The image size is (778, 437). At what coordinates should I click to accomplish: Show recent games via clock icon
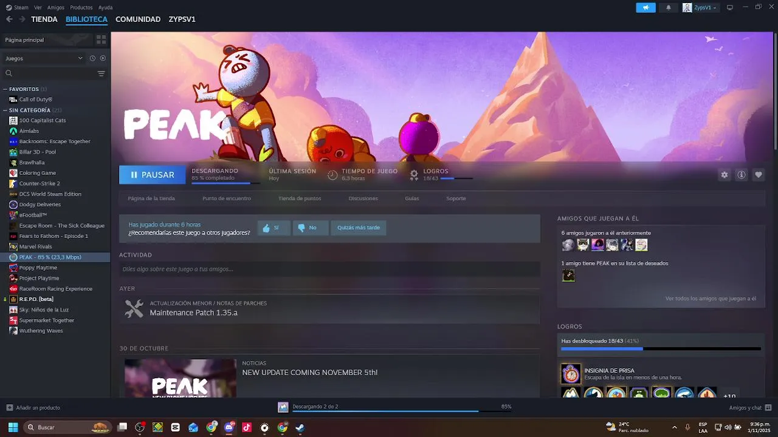point(92,58)
